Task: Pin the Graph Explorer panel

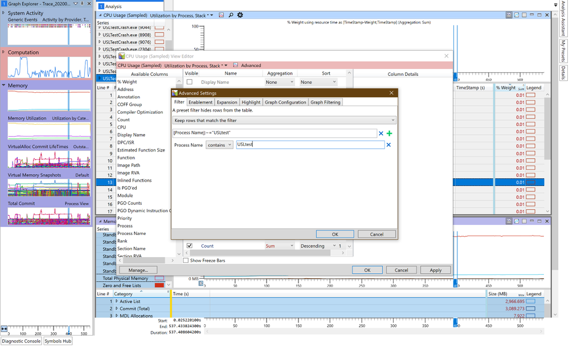Action: click(83, 3)
